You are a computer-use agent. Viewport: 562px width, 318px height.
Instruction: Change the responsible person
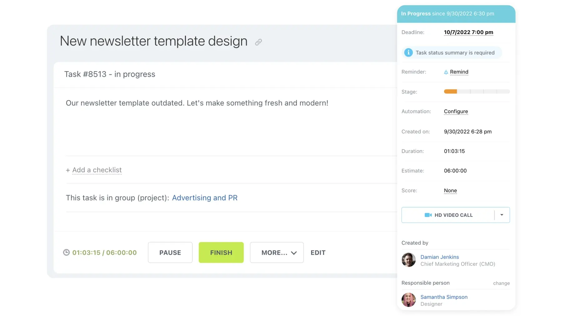pyautogui.click(x=501, y=283)
